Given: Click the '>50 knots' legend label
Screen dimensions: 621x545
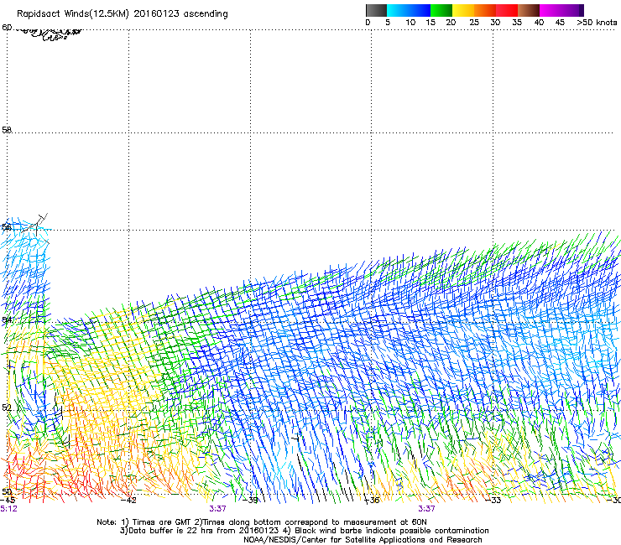Looking at the screenshot, I should pos(597,23).
